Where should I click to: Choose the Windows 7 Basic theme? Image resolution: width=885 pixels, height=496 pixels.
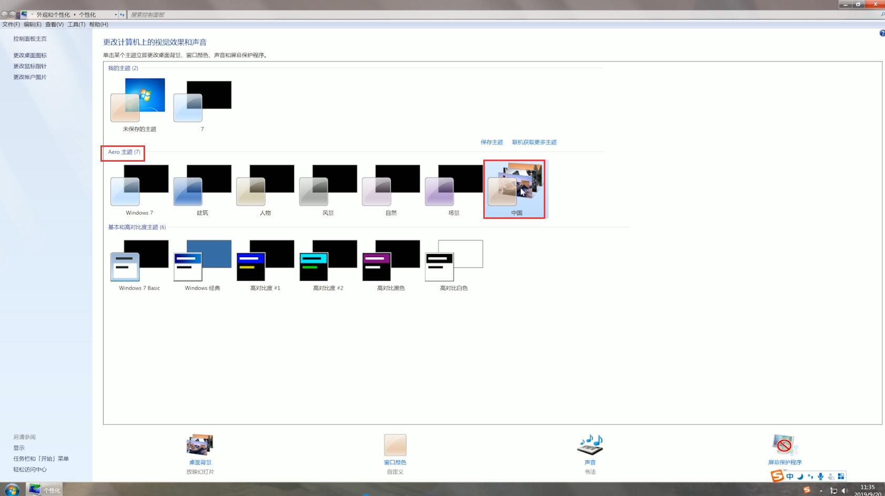click(139, 265)
